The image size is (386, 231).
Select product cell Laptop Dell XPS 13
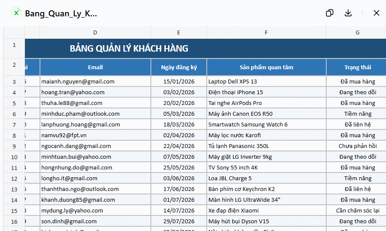click(267, 81)
